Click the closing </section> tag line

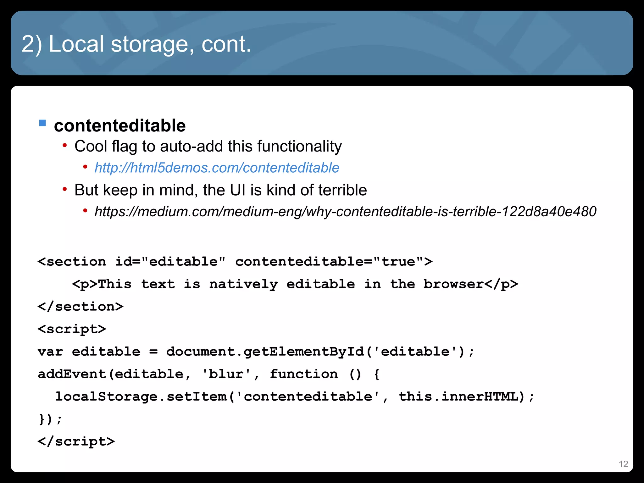point(80,307)
